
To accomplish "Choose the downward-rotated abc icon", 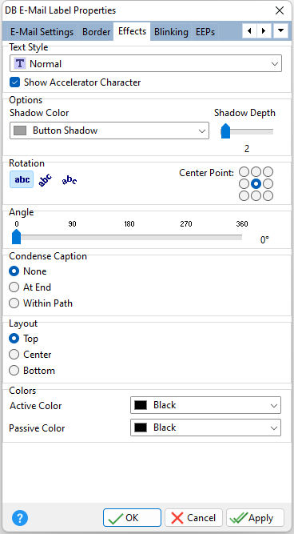I will pyautogui.click(x=70, y=180).
